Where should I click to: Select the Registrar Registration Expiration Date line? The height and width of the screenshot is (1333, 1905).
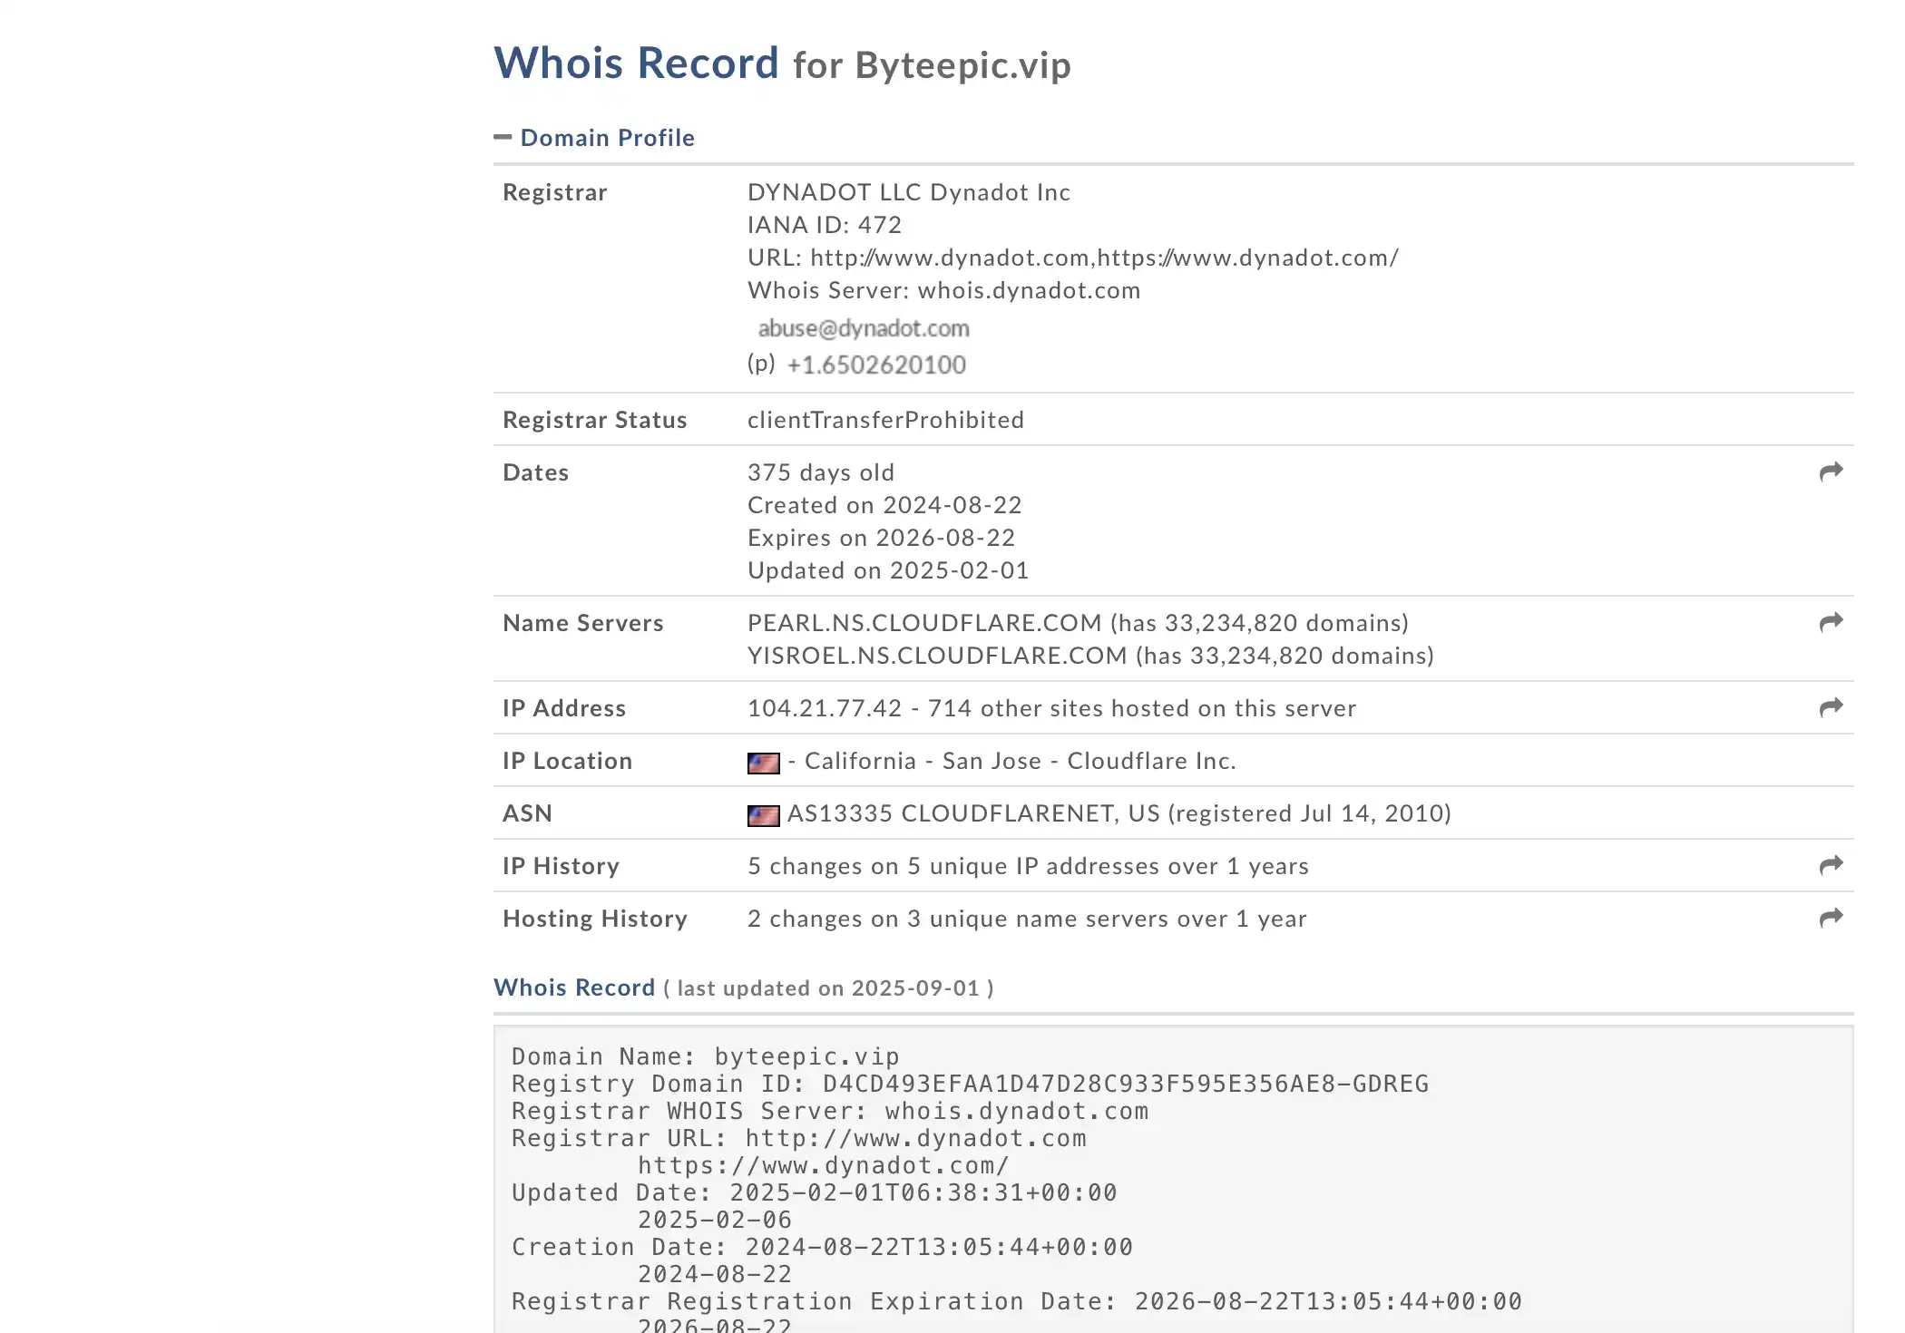[1016, 1301]
